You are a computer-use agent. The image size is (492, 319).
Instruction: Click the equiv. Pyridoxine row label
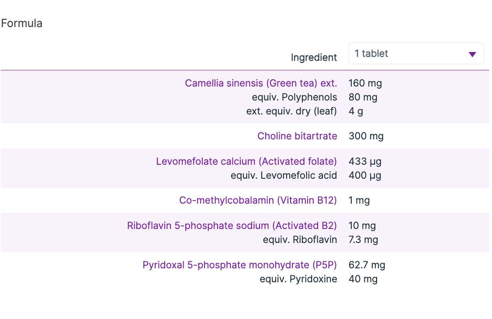tap(298, 279)
